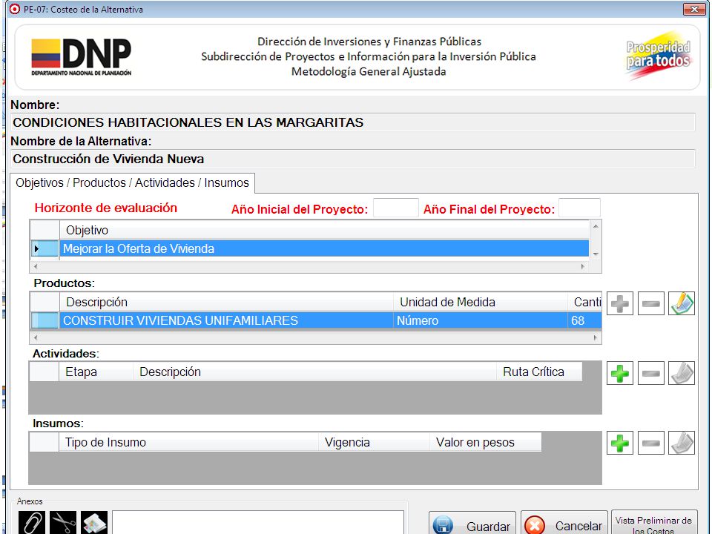The width and height of the screenshot is (712, 534).
Task: Click the Etapa column header
Action: [96, 372]
